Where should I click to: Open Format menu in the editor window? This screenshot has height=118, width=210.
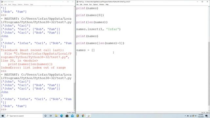[86, 4]
